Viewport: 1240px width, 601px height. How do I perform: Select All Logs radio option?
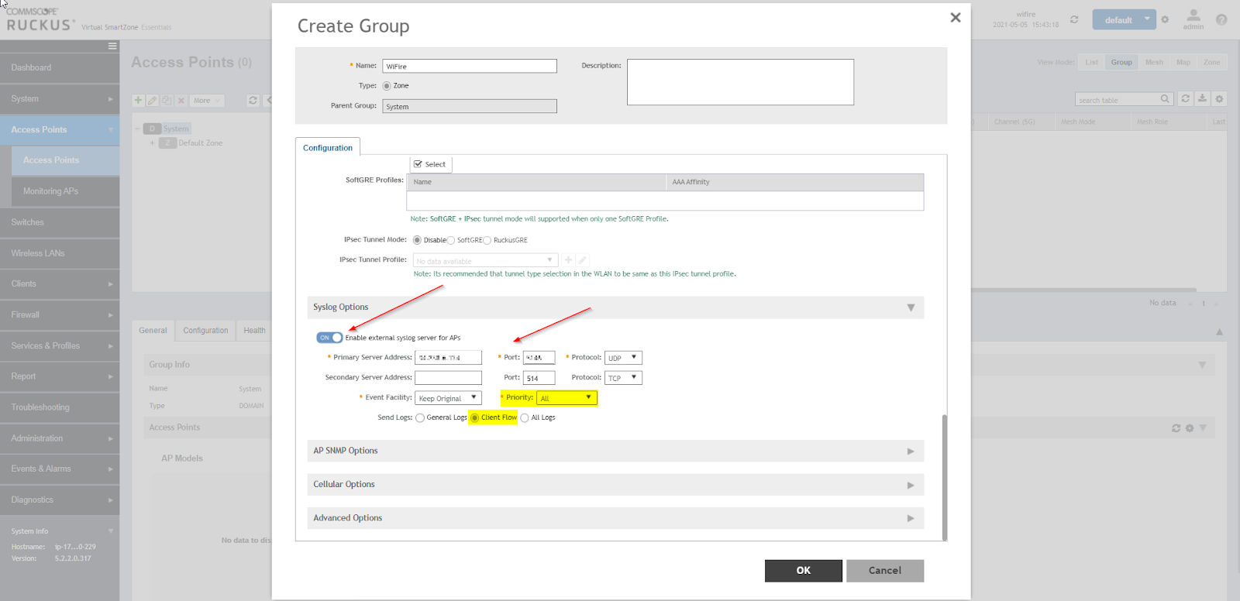pos(525,417)
